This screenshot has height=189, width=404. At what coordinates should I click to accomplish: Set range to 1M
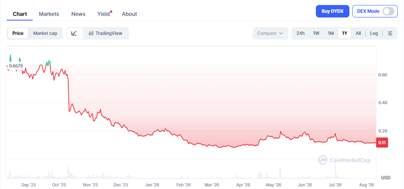tap(331, 33)
